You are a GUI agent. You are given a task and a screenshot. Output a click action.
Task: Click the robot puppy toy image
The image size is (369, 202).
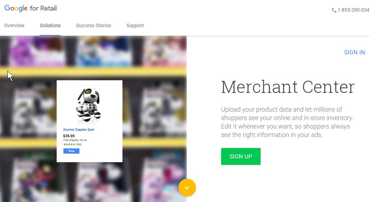click(x=89, y=105)
